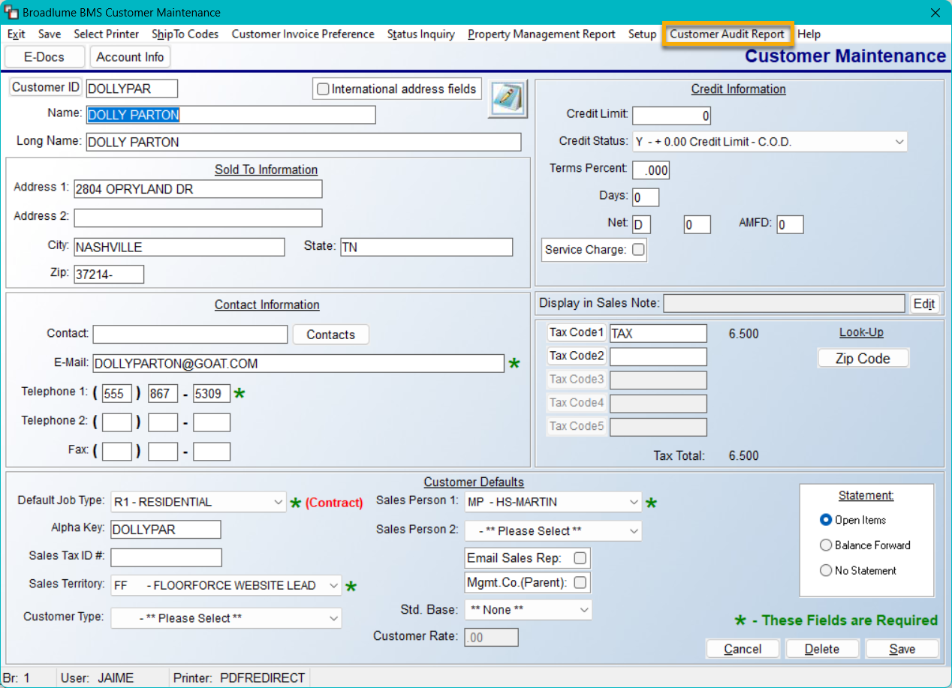Click the Customer ID lookup button
Screen dimensions: 952x688
46,87
